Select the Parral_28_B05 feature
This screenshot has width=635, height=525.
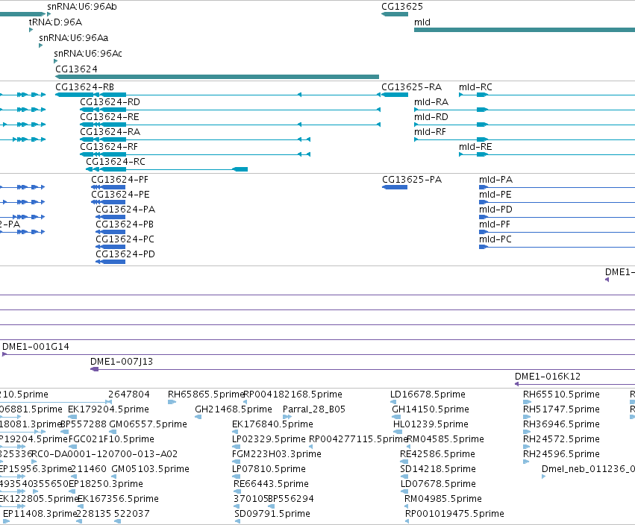(314, 409)
